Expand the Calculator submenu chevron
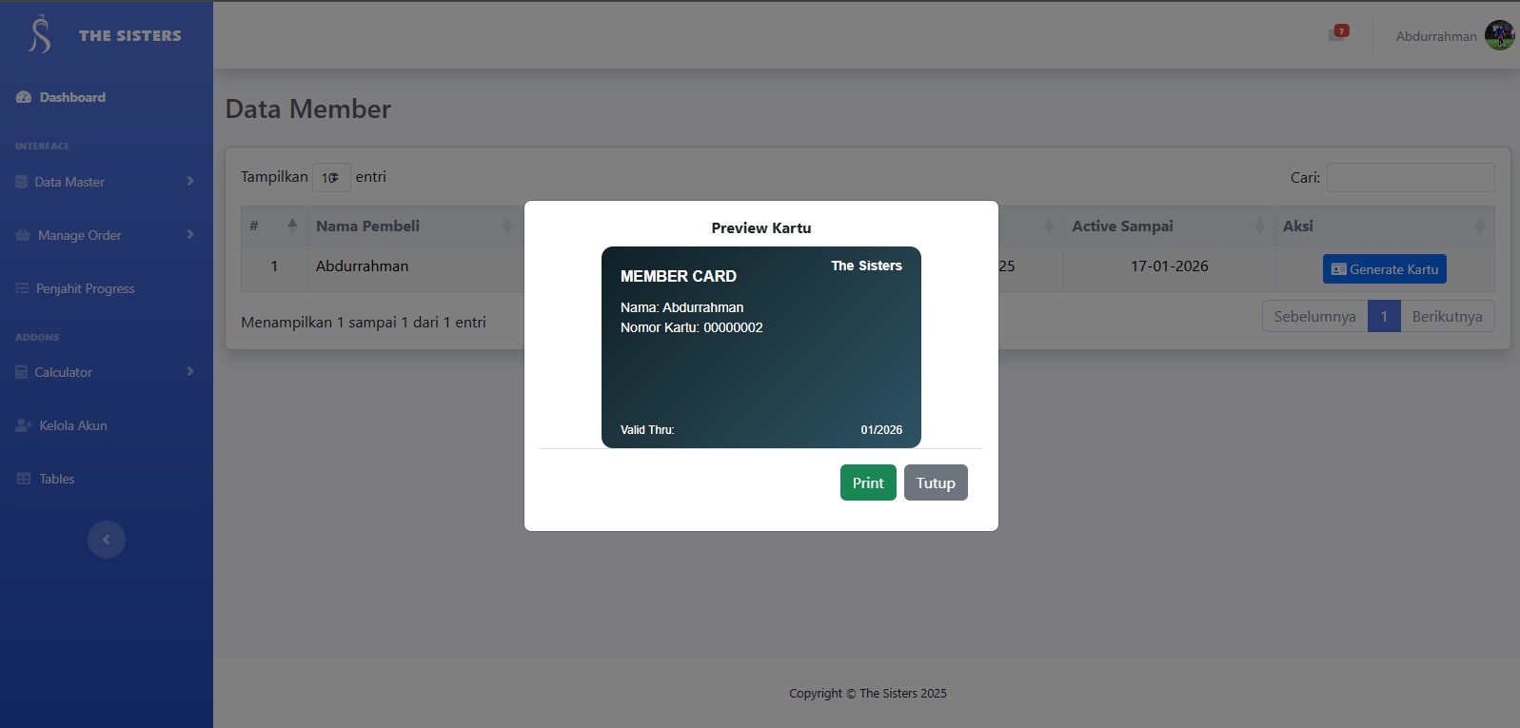This screenshot has height=728, width=1520. click(190, 371)
